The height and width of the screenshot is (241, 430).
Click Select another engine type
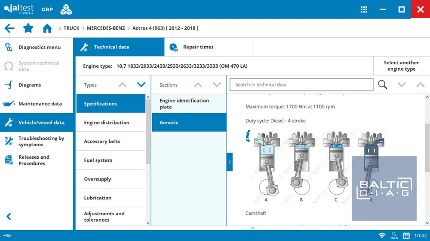coord(401,66)
